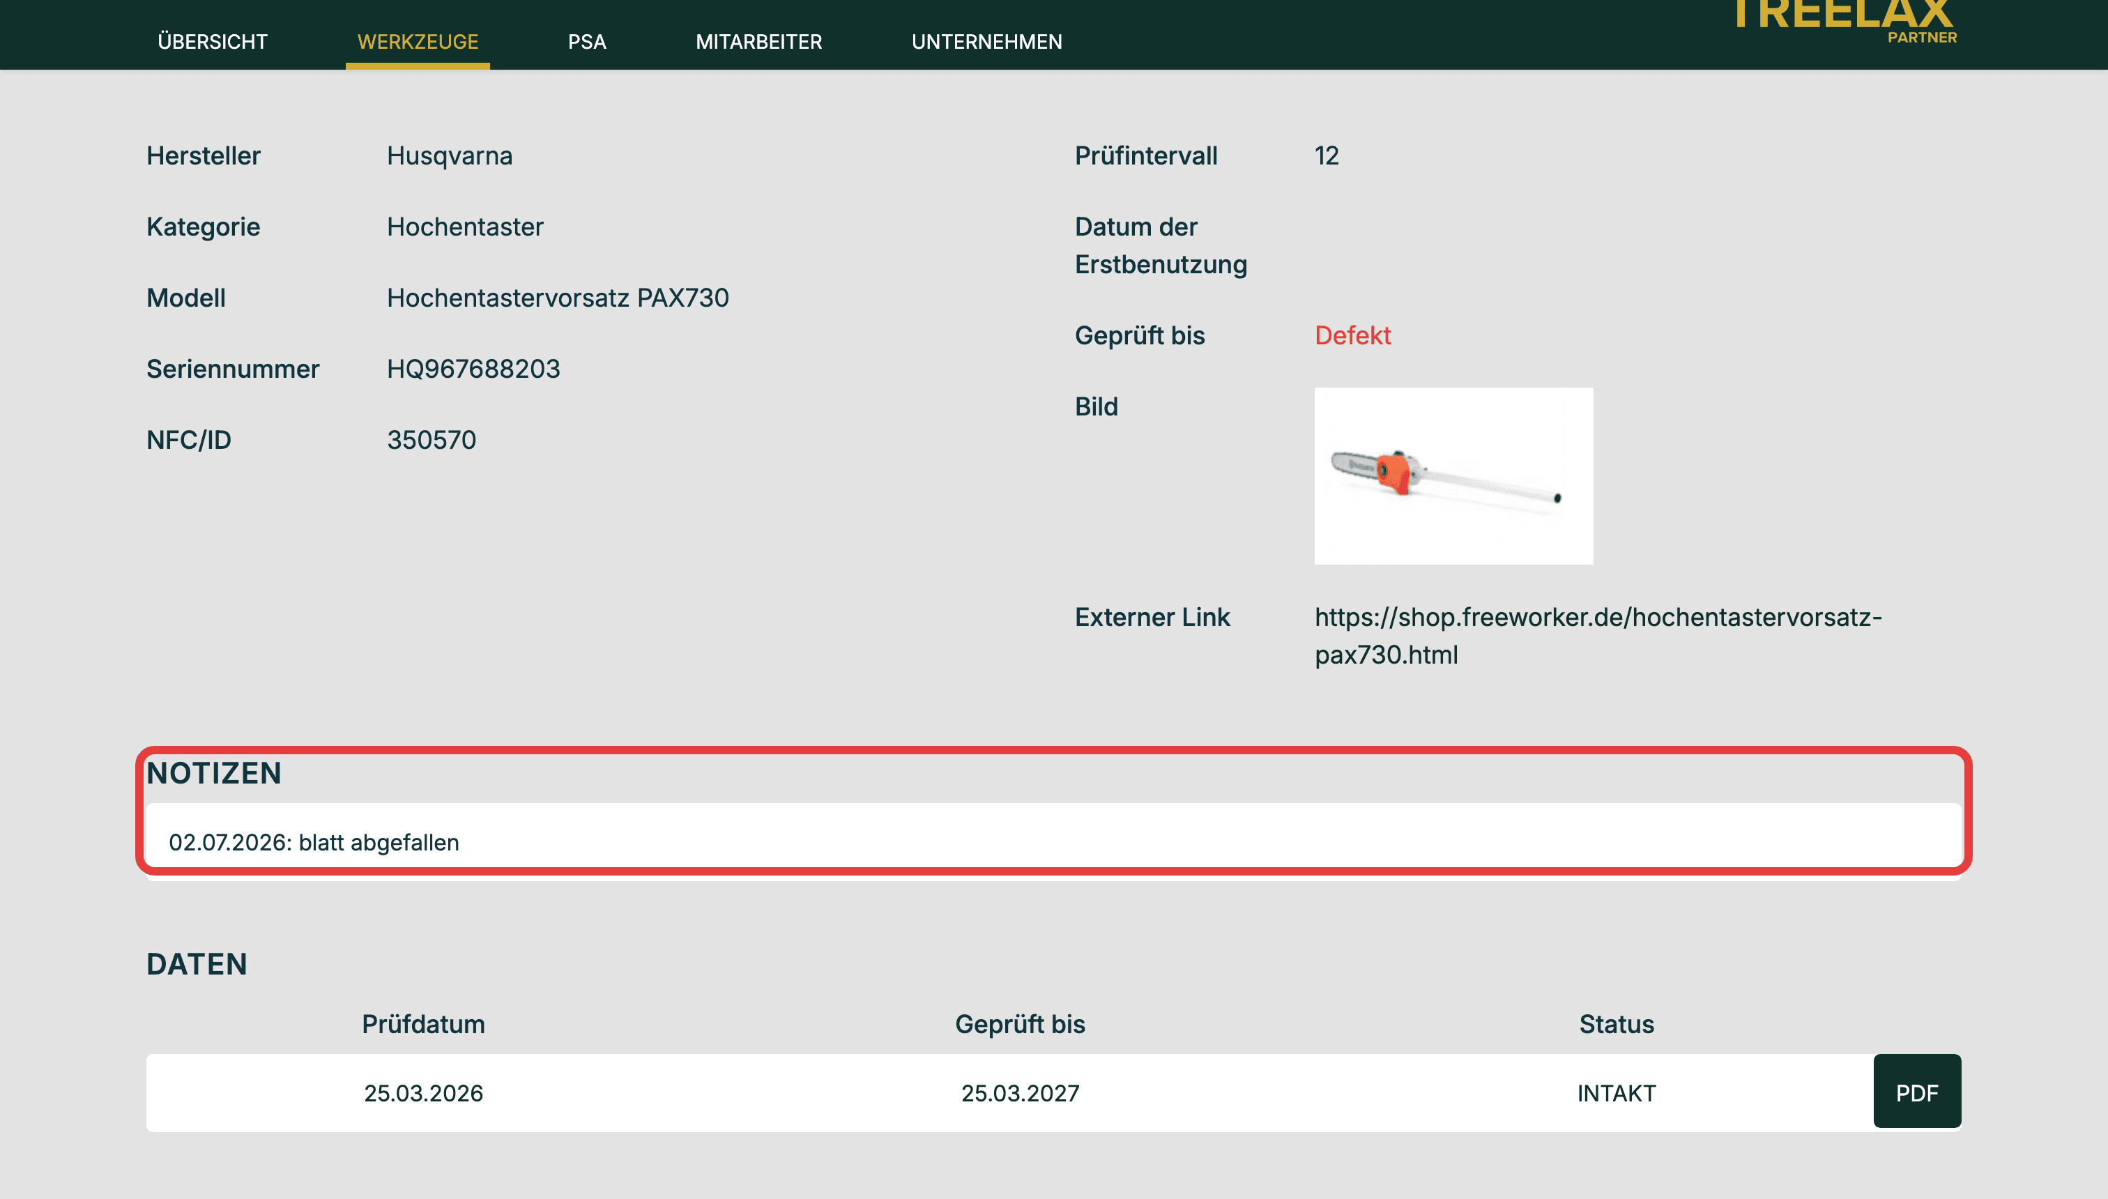Viewport: 2108px width, 1199px height.
Task: Click the Externer Link label
Action: click(x=1152, y=618)
